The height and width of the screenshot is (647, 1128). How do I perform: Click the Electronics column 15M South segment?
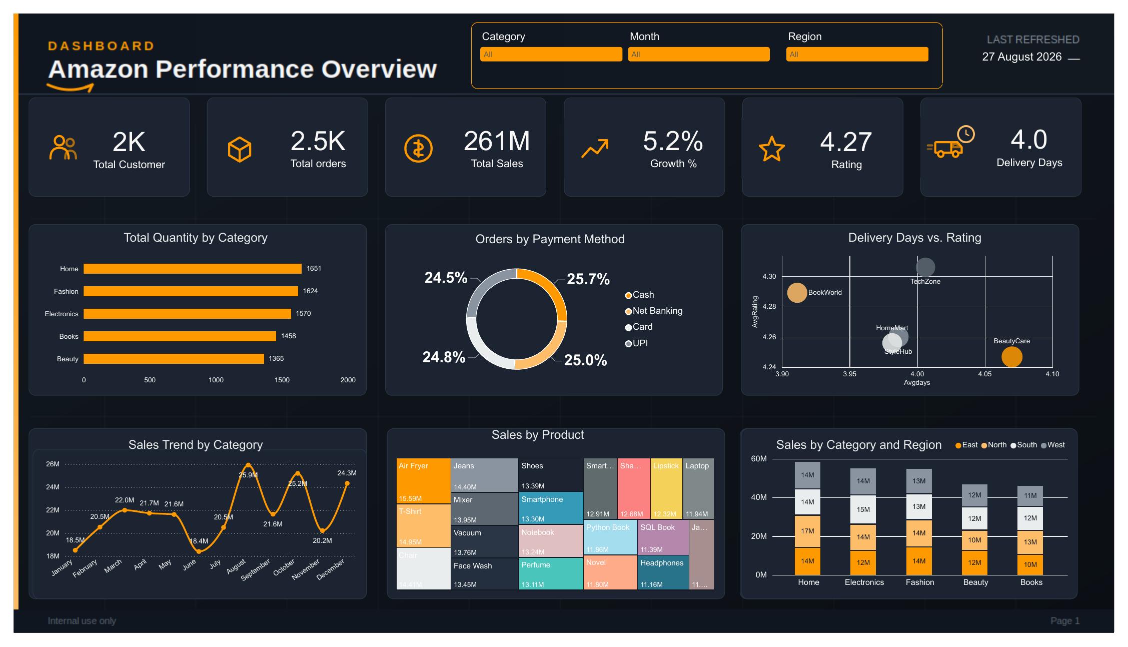(x=863, y=509)
